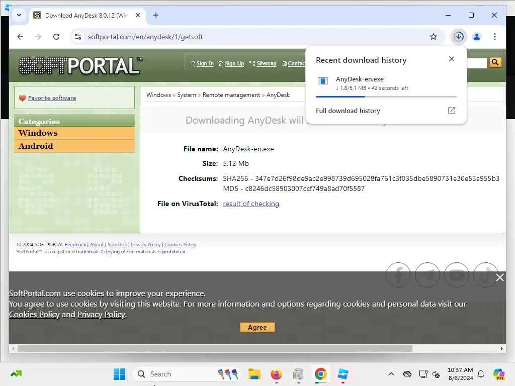Open the Windows Start menu
The width and height of the screenshot is (515, 386).
(119, 374)
